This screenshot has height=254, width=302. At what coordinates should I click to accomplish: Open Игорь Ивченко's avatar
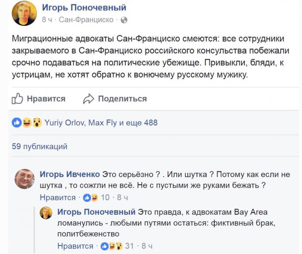(x=25, y=179)
